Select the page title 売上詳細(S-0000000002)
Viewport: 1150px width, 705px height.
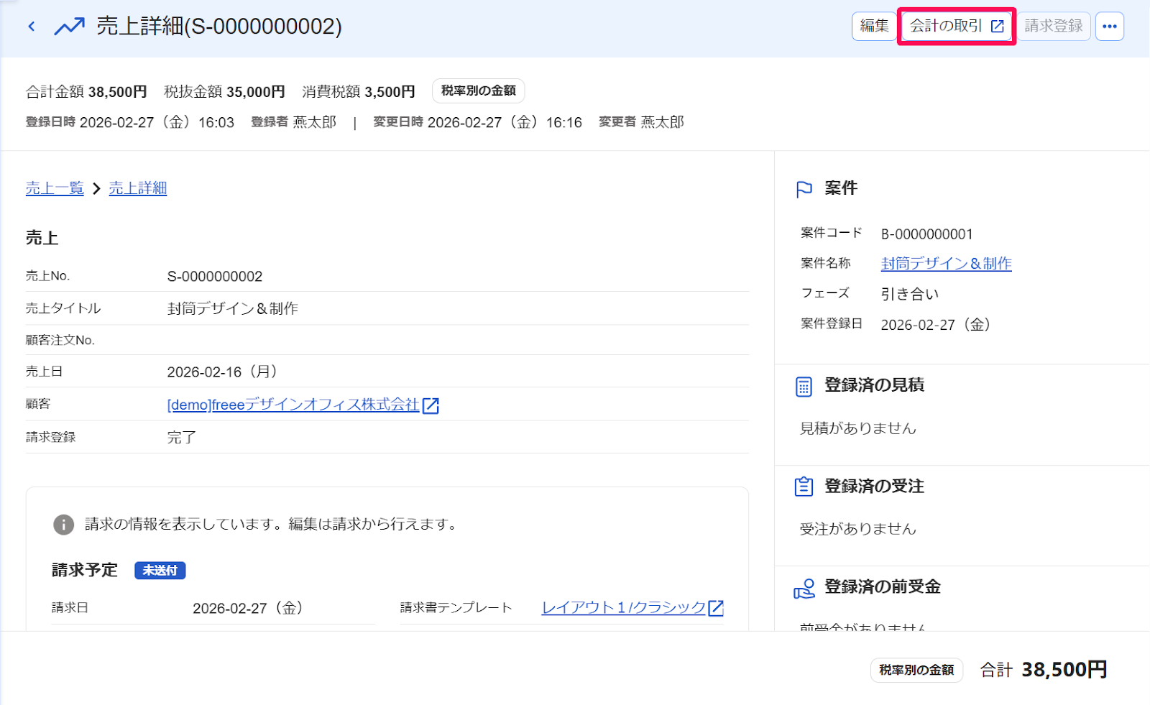(219, 27)
